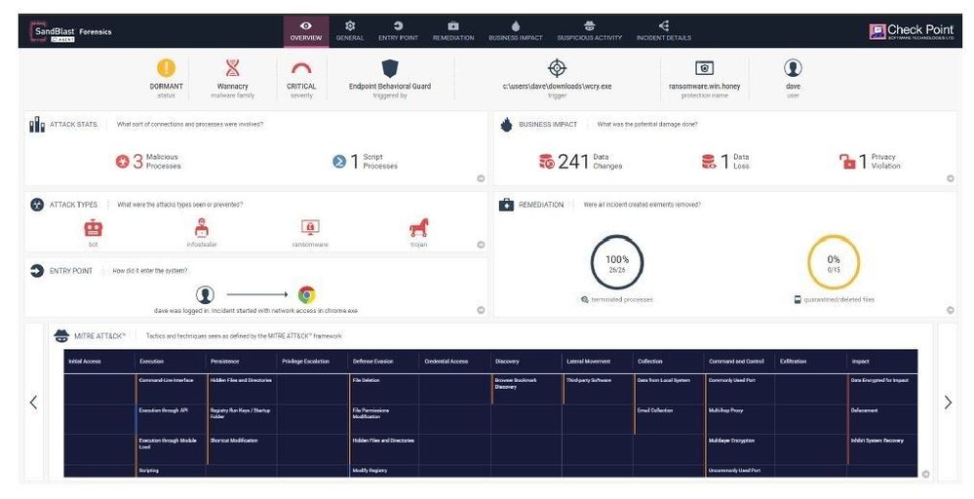The image size is (974, 499).
Task: Select the Uncommonly Used Port cell
Action: 740,471
